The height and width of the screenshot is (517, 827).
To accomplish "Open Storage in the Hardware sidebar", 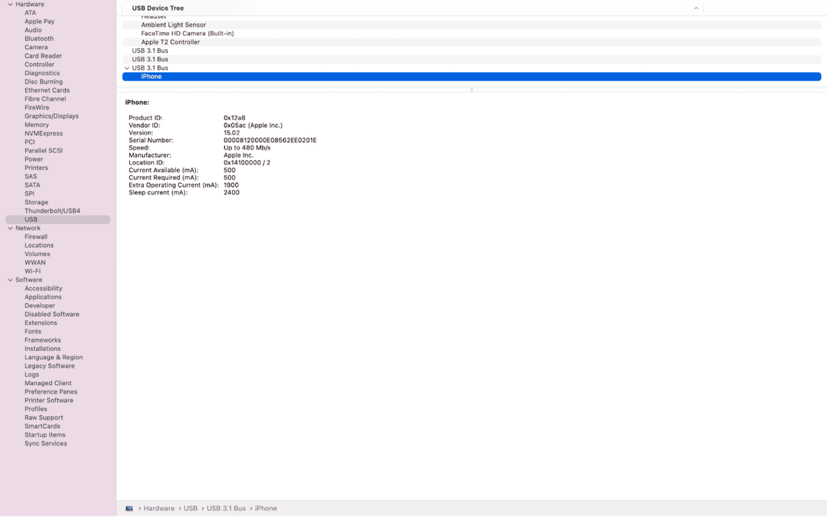I will click(36, 202).
